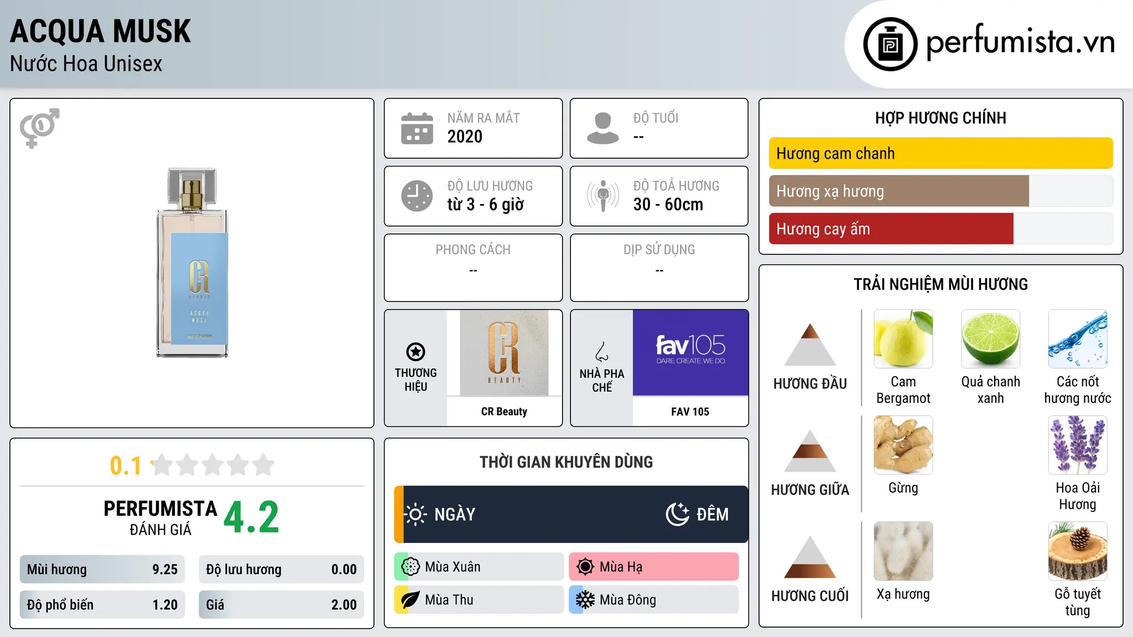Click the Ngày–Đêm usage time bar
Viewport: 1133px width, 637px height.
(x=571, y=514)
